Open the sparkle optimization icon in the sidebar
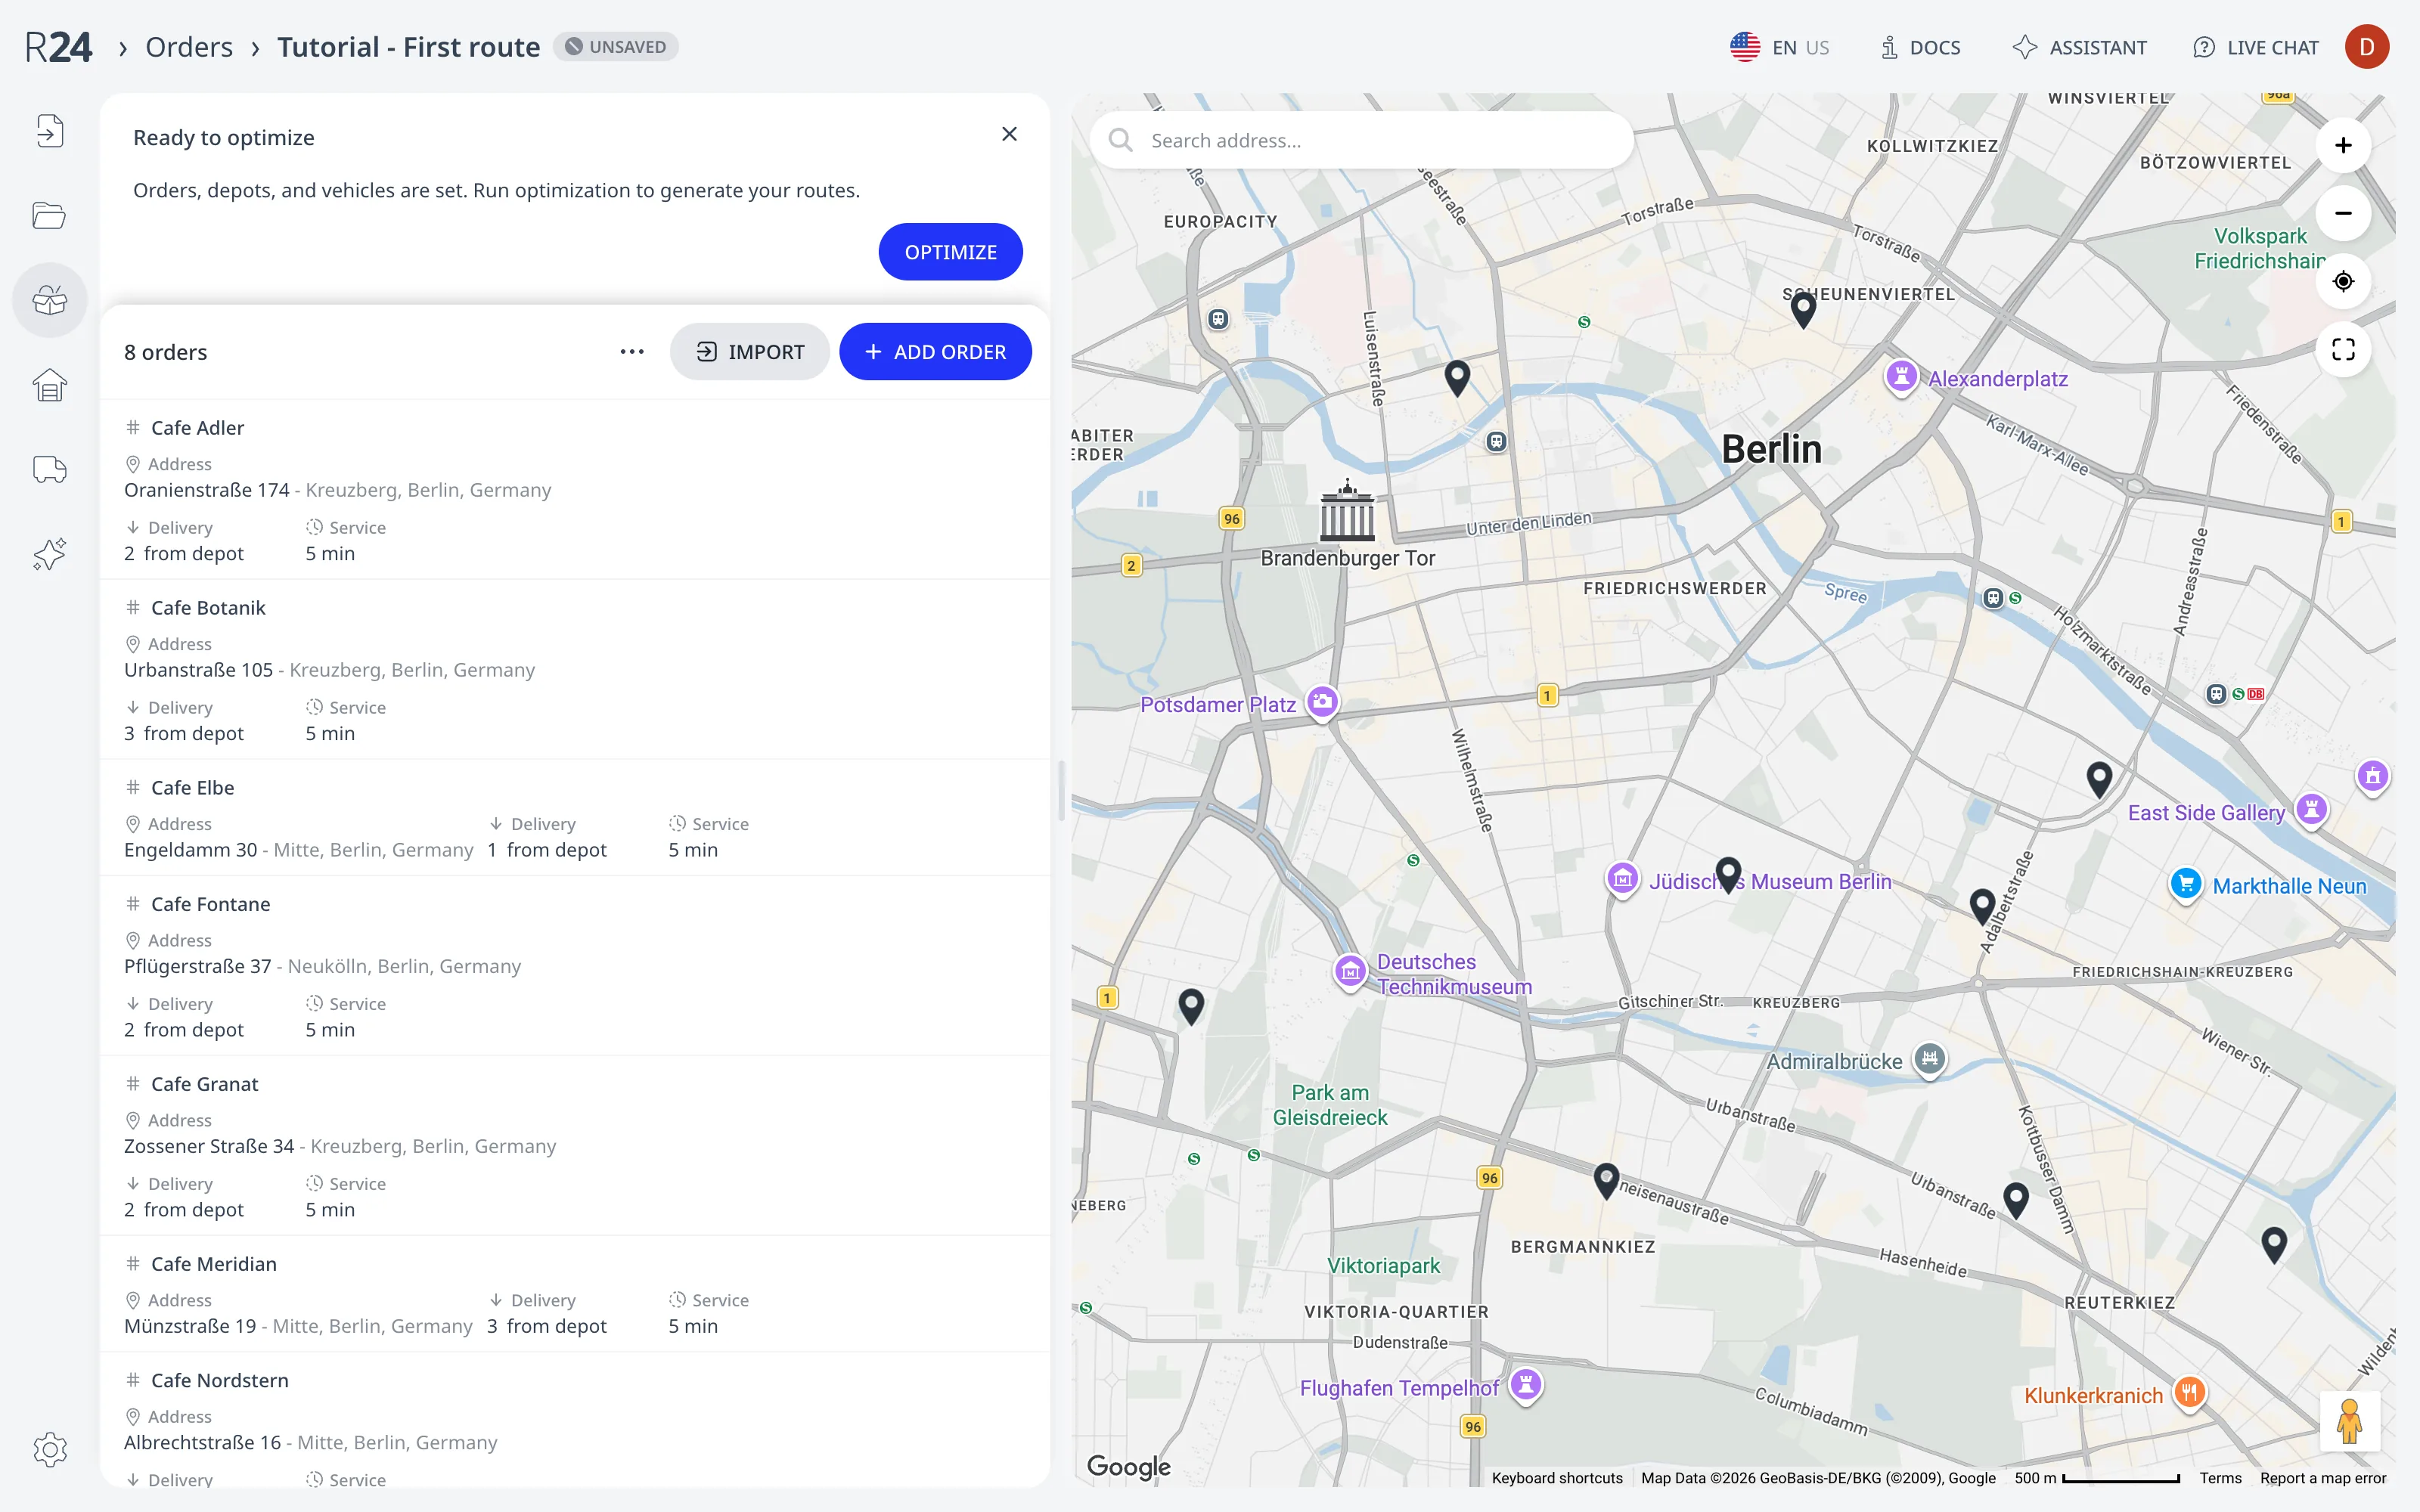Screen dimensions: 2420x1512 [49, 554]
